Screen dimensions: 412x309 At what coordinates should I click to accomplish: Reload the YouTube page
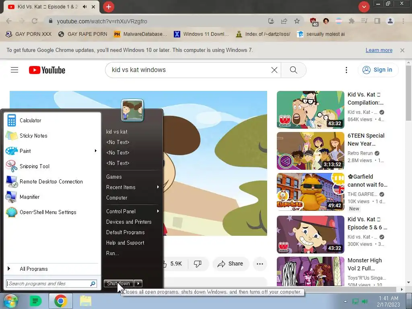point(35,21)
